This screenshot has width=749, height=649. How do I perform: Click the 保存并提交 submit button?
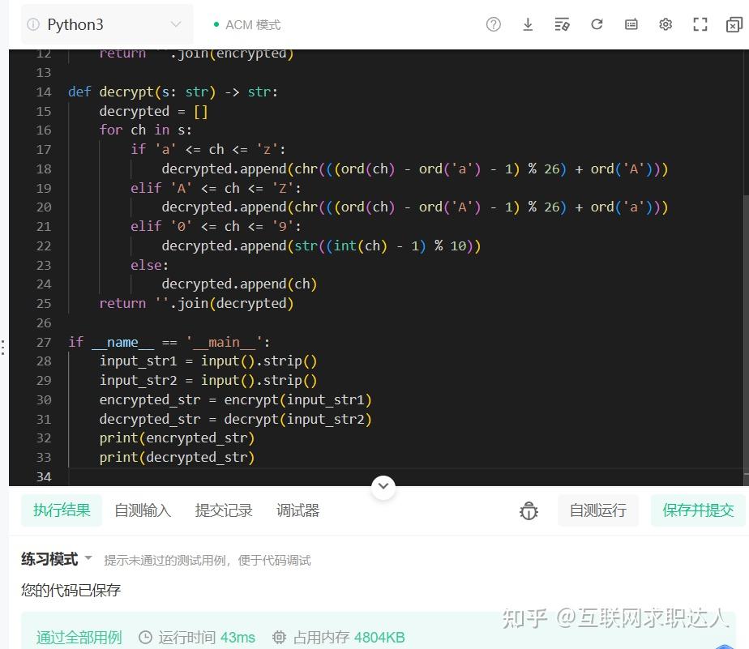click(698, 510)
